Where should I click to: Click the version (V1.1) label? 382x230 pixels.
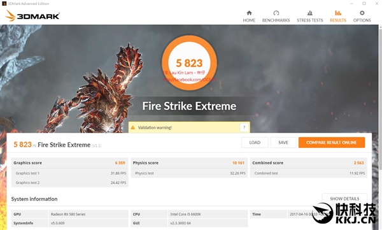click(97, 146)
